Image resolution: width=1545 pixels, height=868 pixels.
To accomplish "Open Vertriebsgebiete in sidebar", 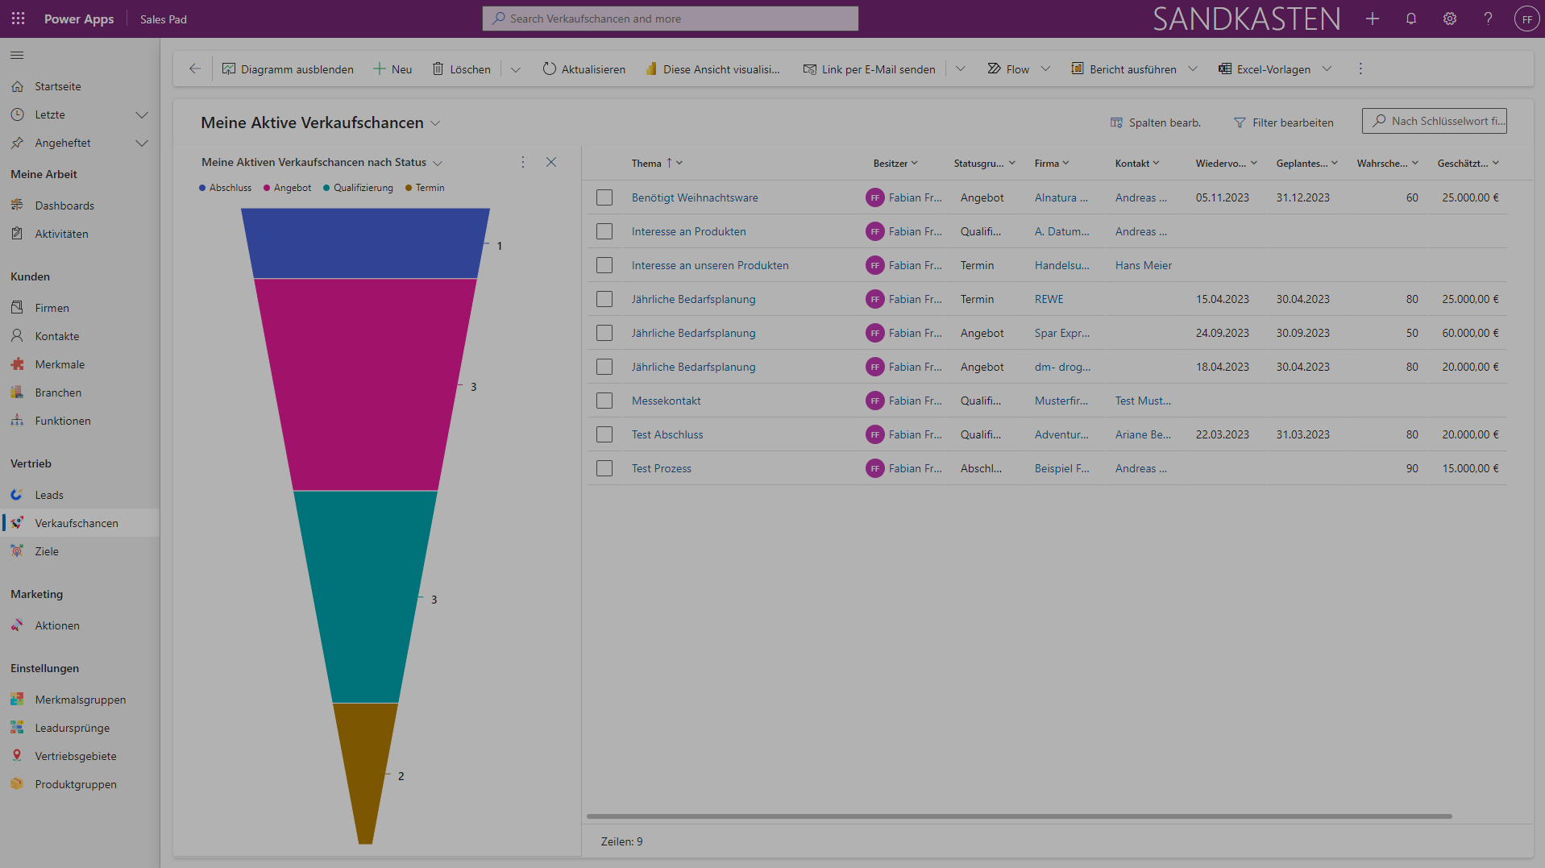I will pyautogui.click(x=79, y=756).
